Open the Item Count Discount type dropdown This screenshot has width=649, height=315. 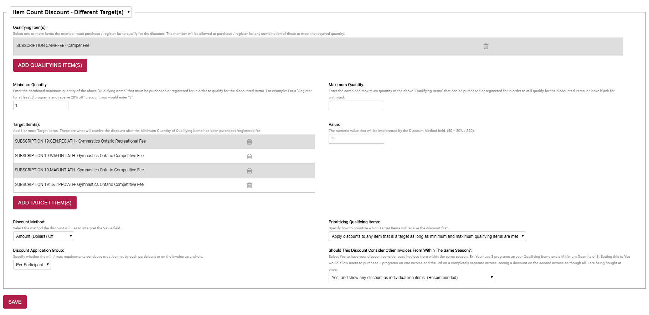[71, 12]
